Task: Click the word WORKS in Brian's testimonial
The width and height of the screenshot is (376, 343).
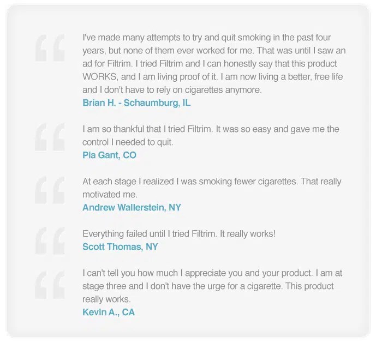Action: pyautogui.click(x=100, y=77)
